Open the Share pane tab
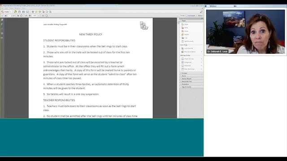 pos(200,16)
